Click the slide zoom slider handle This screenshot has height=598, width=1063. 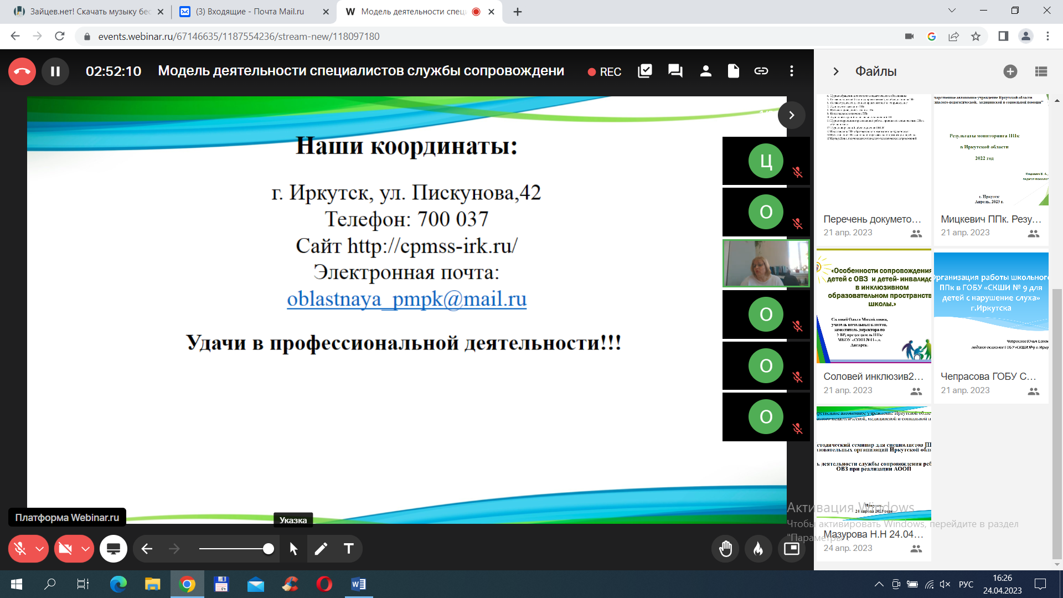pyautogui.click(x=269, y=549)
